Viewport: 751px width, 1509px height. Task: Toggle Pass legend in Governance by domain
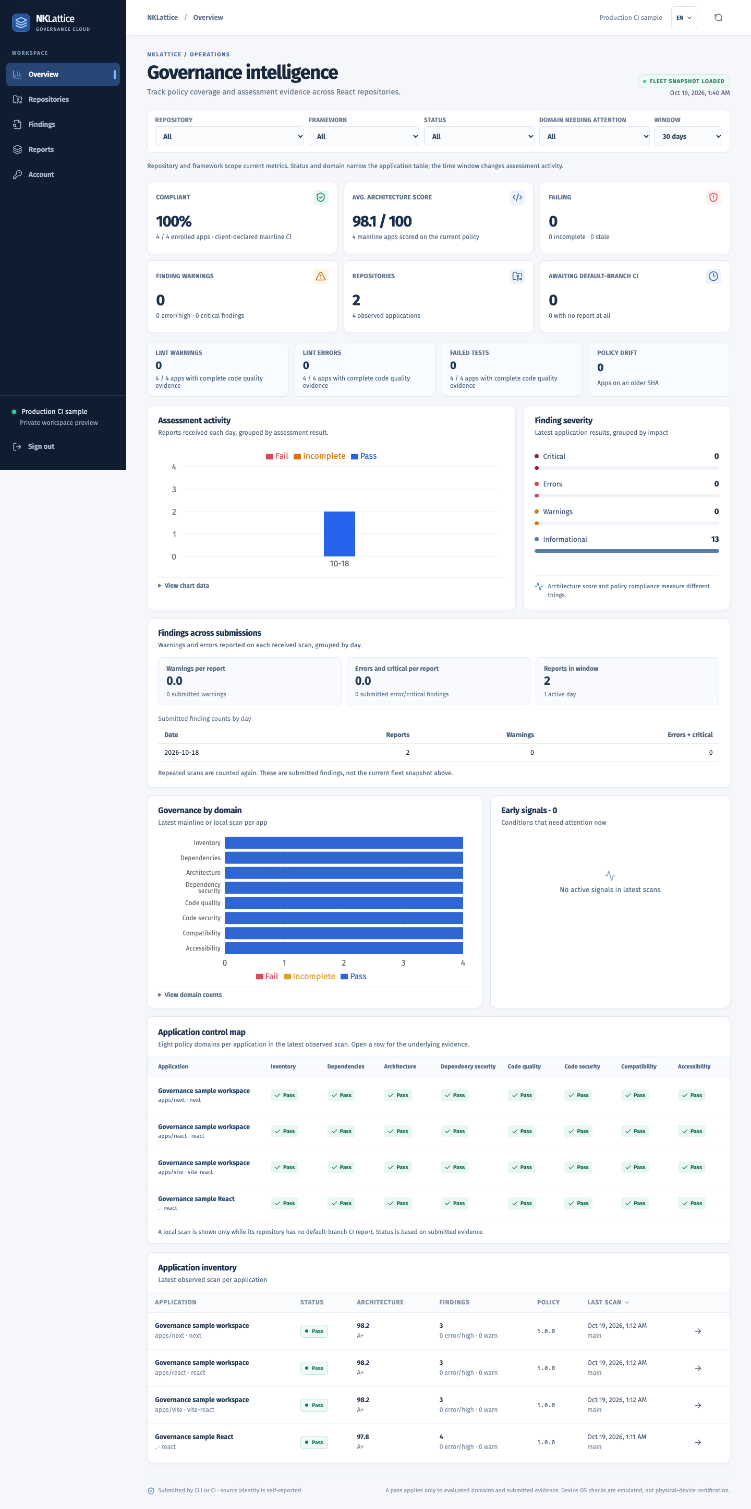[x=354, y=977]
